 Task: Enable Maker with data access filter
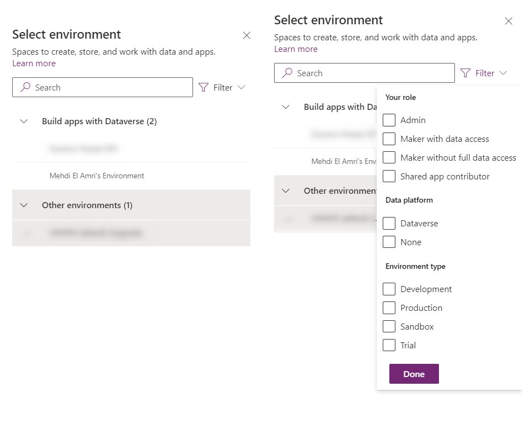(389, 139)
